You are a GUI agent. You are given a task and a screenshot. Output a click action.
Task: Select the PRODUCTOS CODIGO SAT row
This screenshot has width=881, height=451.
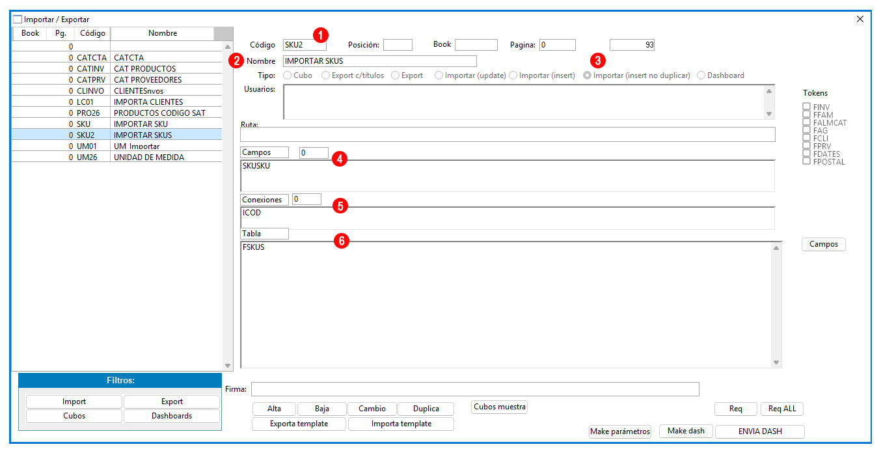click(116, 113)
